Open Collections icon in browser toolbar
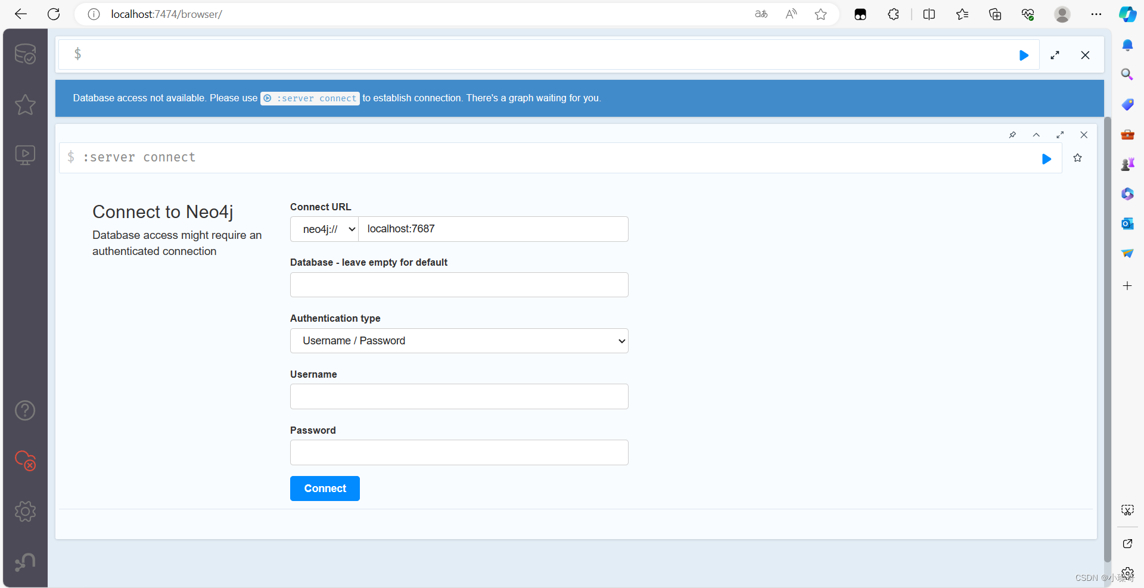 (x=994, y=14)
